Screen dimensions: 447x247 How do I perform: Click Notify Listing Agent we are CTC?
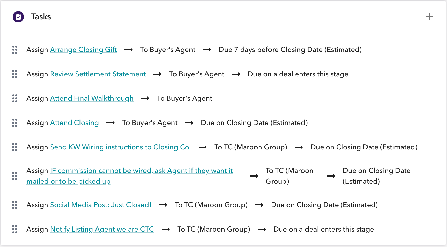pyautogui.click(x=102, y=229)
